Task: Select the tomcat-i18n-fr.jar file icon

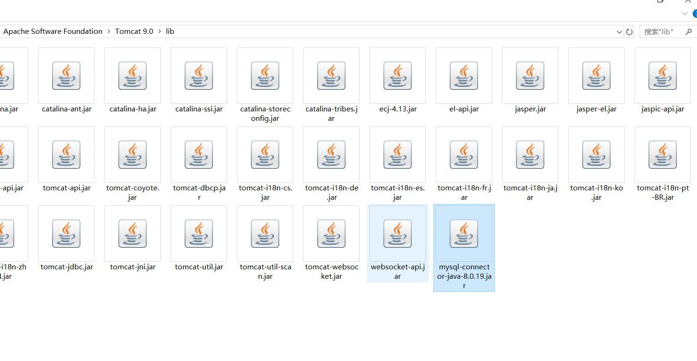Action: tap(464, 154)
